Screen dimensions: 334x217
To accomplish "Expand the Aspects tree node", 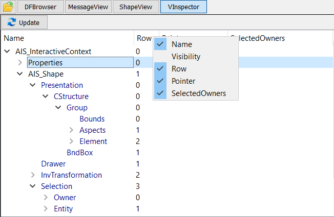I will [71, 130].
